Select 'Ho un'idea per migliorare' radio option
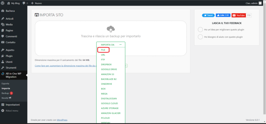266x124 pixels. click(200, 29)
